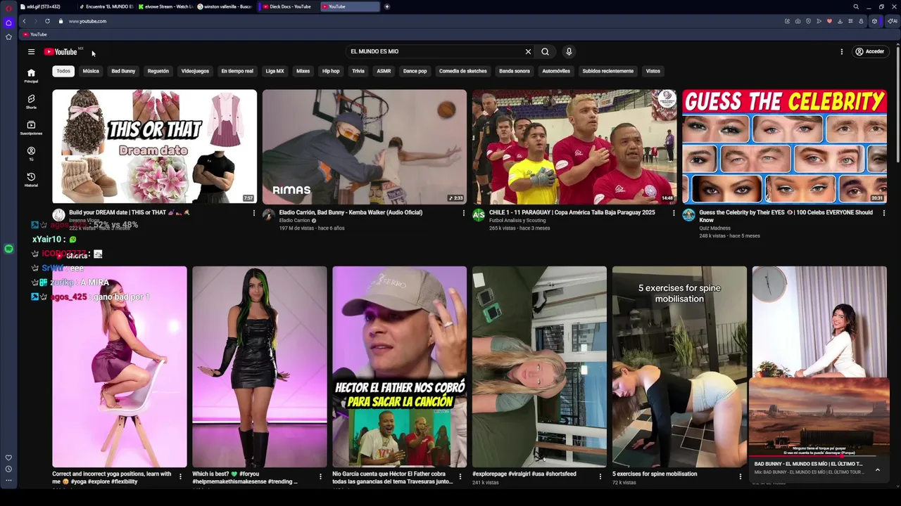Open options menu for yoga positions Short
Screen dimensions: 901x506
180,476
